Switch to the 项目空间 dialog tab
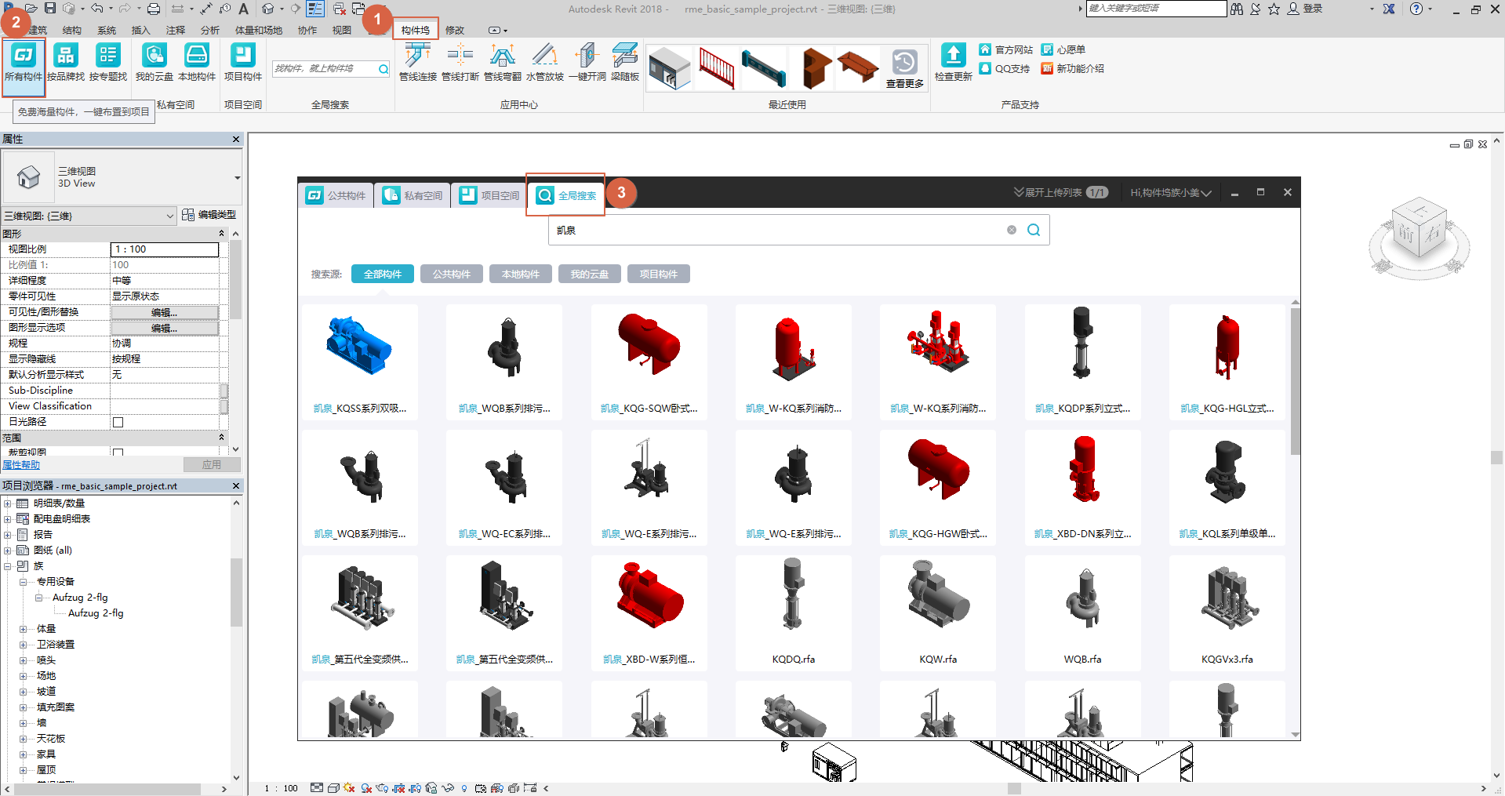This screenshot has height=796, width=1505. pyautogui.click(x=490, y=195)
